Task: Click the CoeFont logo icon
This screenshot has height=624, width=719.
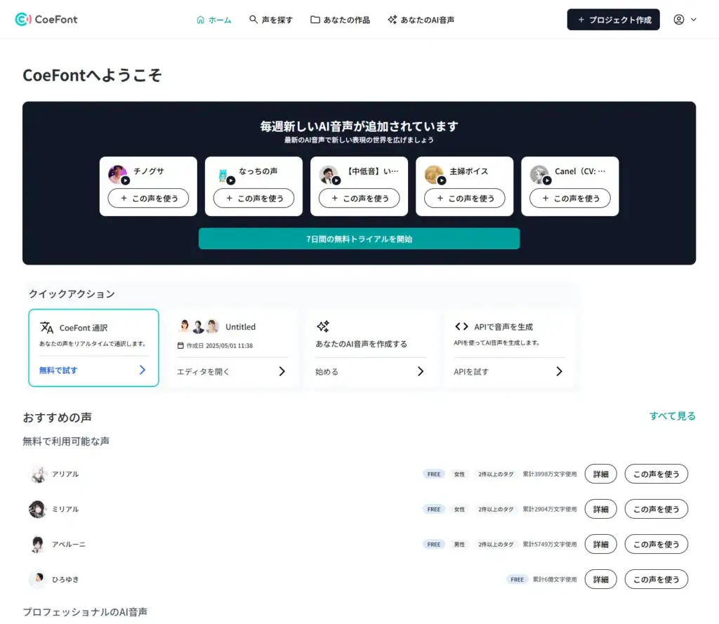Action: tap(23, 19)
